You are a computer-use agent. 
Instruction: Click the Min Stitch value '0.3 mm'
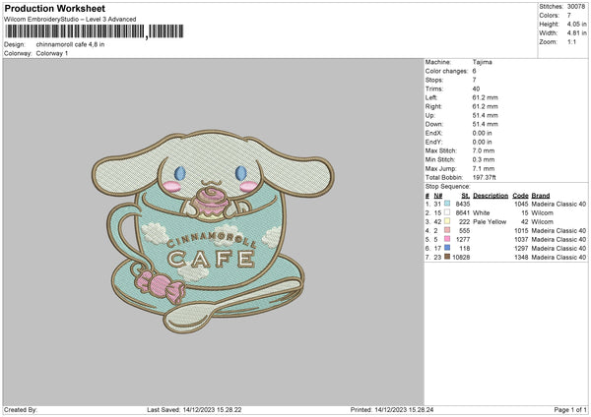pyautogui.click(x=484, y=159)
